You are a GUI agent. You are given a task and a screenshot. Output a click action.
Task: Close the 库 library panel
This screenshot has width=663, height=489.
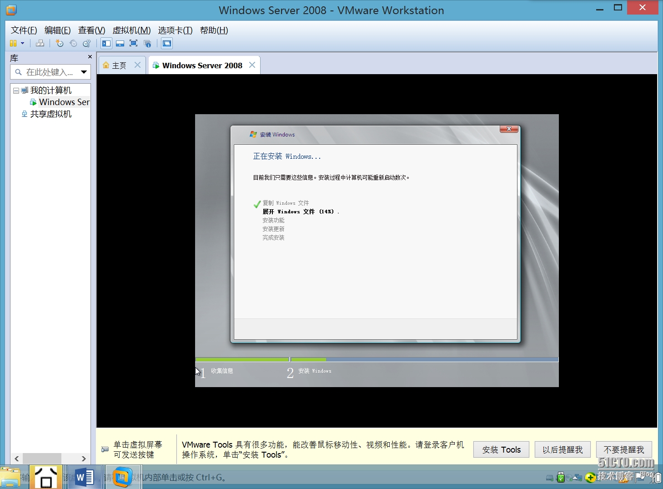pos(90,56)
